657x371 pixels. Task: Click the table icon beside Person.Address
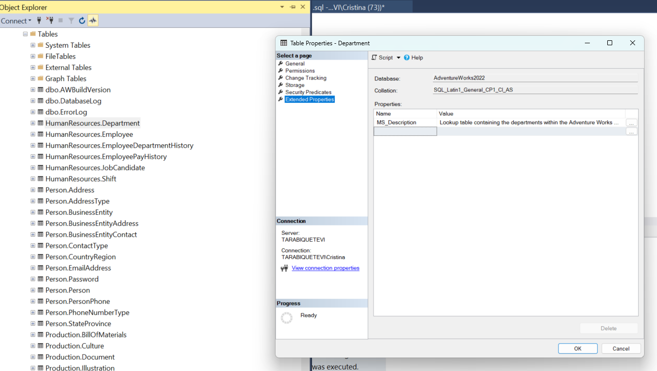click(40, 190)
